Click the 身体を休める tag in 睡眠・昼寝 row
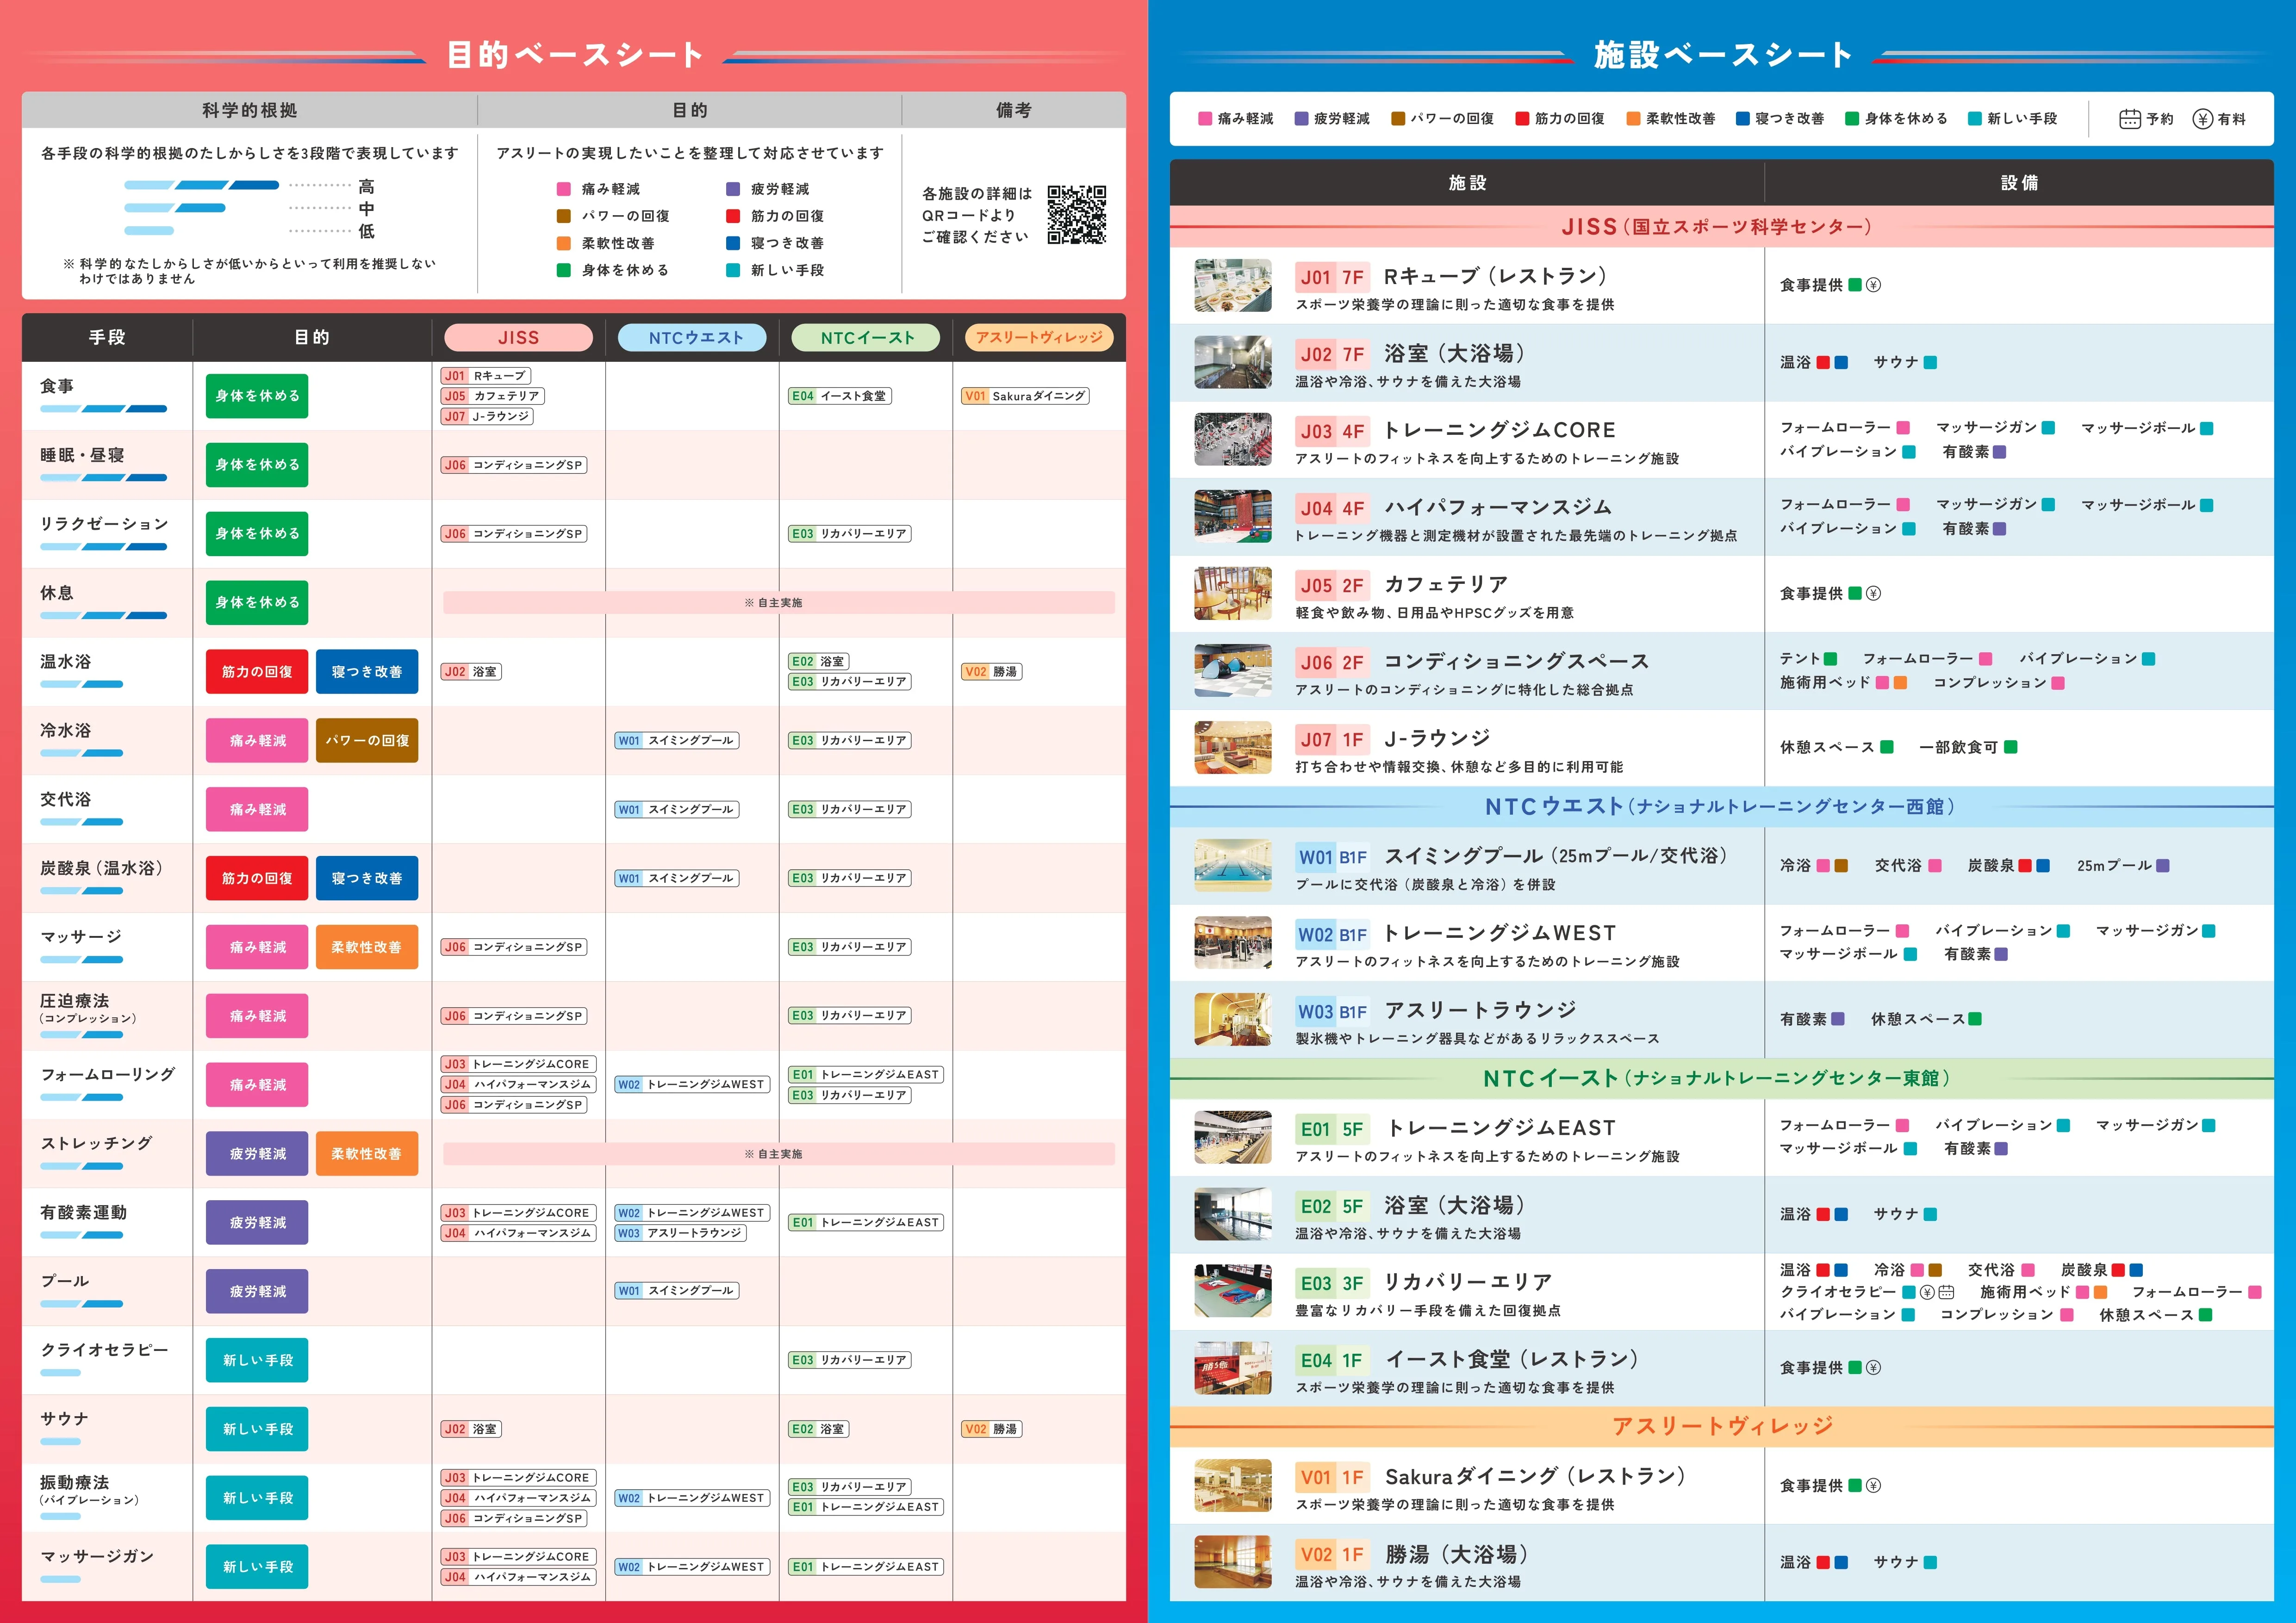The width and height of the screenshot is (2296, 1623). click(257, 465)
